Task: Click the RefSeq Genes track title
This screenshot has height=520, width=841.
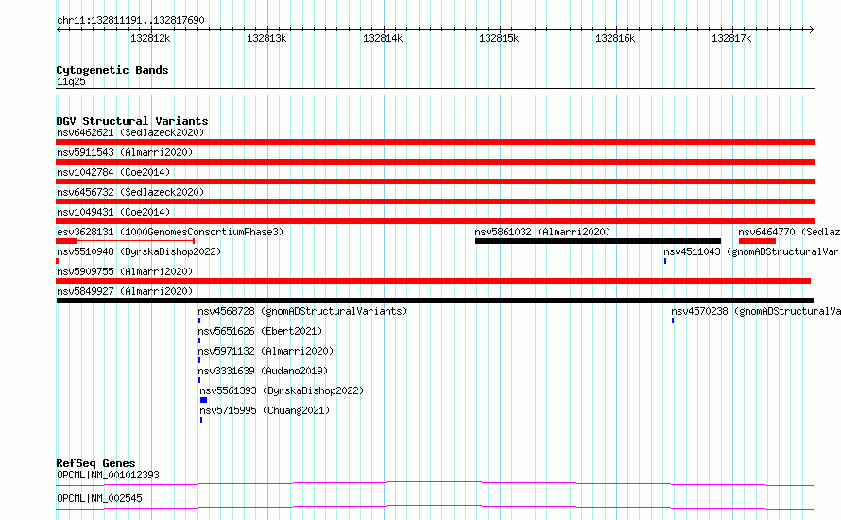Action: click(x=95, y=463)
